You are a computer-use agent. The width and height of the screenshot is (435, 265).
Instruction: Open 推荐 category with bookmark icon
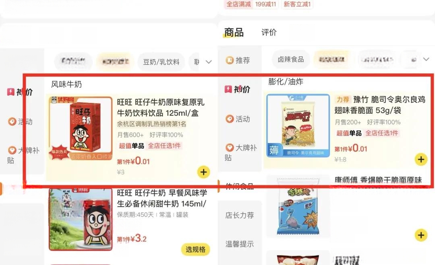[x=230, y=60]
